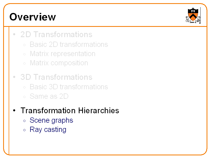Click the circle bullet beside "Basic 2D transformations"
The width and height of the screenshot is (210, 158).
pos(24,45)
